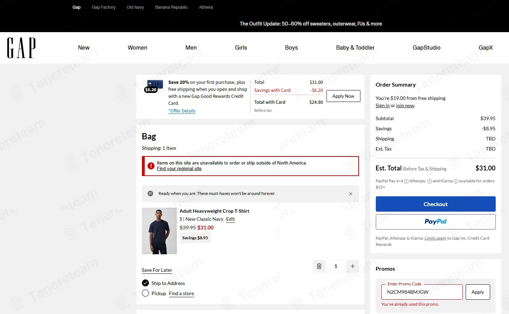
Task: Click Find your regional site link
Action: [179, 169]
